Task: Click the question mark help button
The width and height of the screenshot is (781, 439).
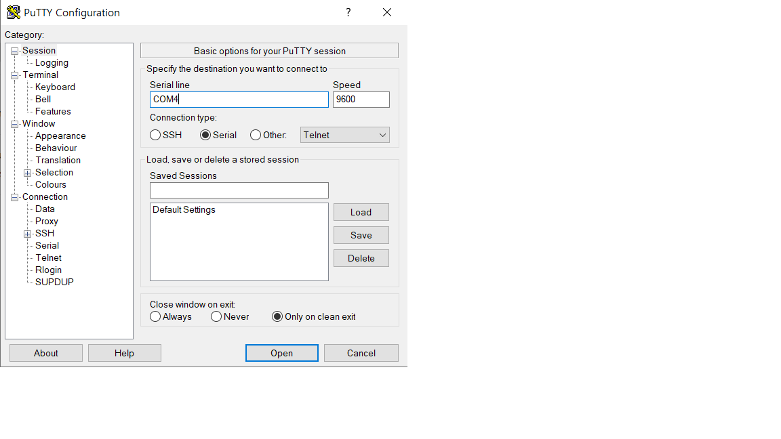Action: [348, 12]
